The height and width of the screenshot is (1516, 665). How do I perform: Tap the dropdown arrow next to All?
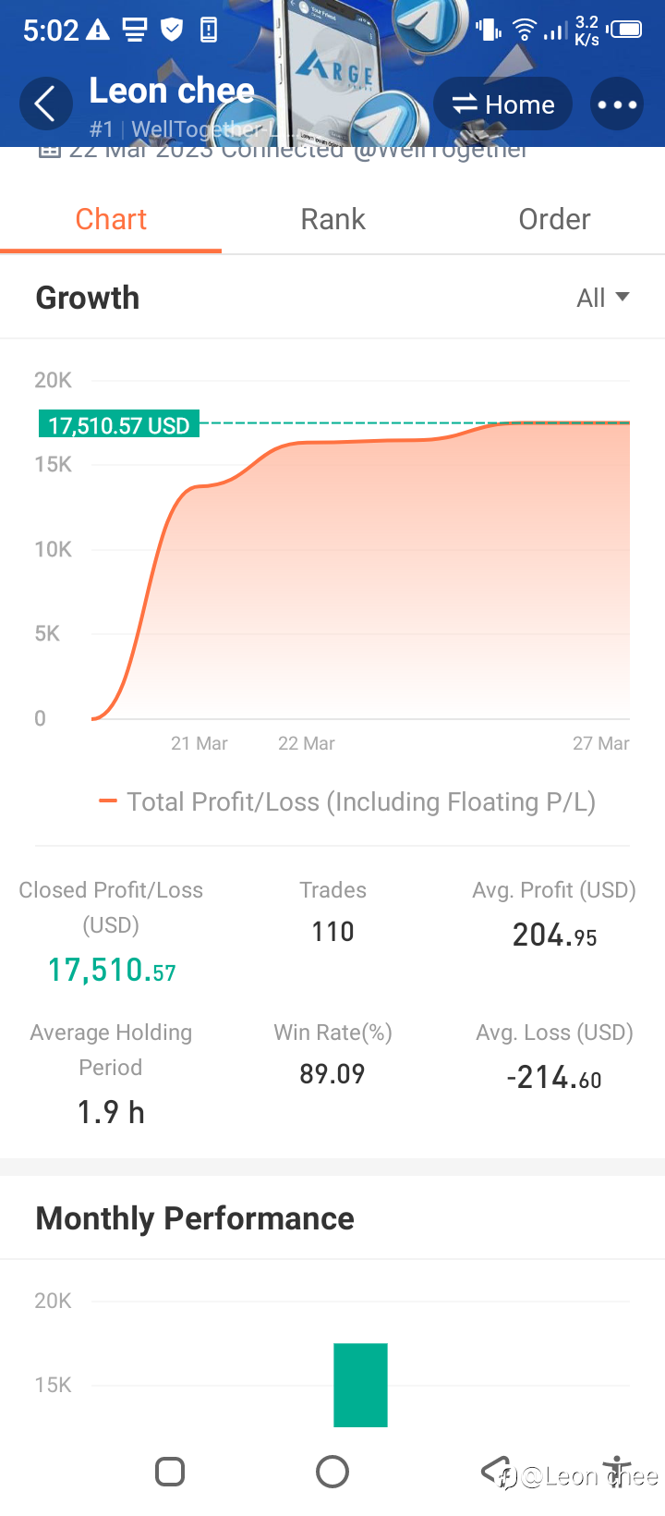click(623, 297)
